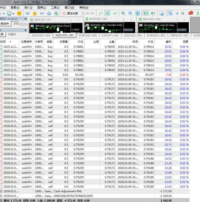
Task: Switch to the USDJPY+,M1 chart tab
Action: click(x=110, y=35)
